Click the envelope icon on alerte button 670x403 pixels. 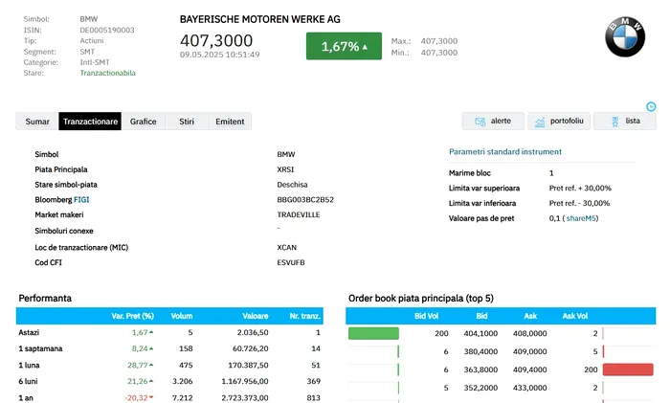tap(480, 122)
